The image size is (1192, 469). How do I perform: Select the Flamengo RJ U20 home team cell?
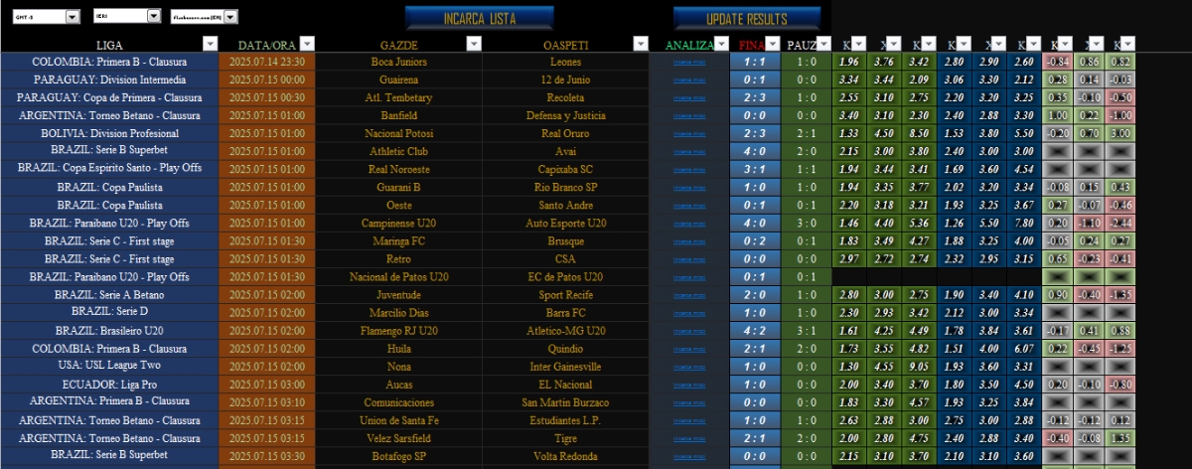[398, 331]
